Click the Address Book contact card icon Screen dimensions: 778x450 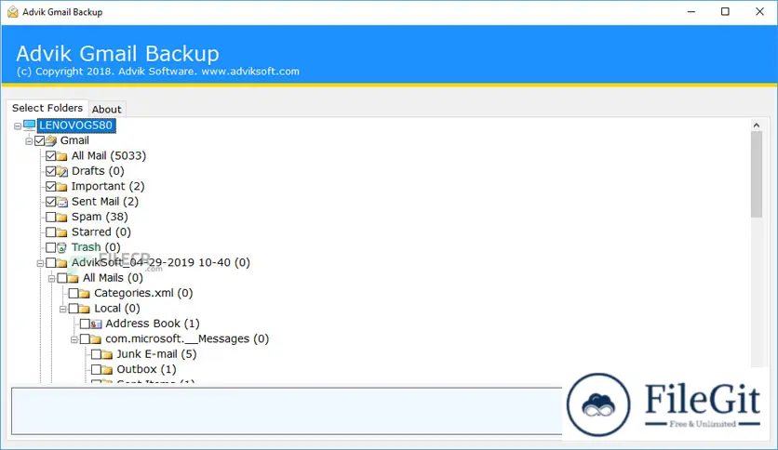96,324
